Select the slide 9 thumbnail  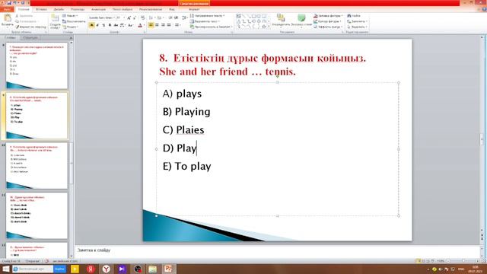37,166
